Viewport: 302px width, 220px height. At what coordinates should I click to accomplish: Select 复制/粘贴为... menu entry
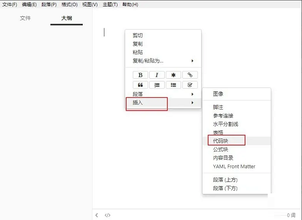(163, 61)
